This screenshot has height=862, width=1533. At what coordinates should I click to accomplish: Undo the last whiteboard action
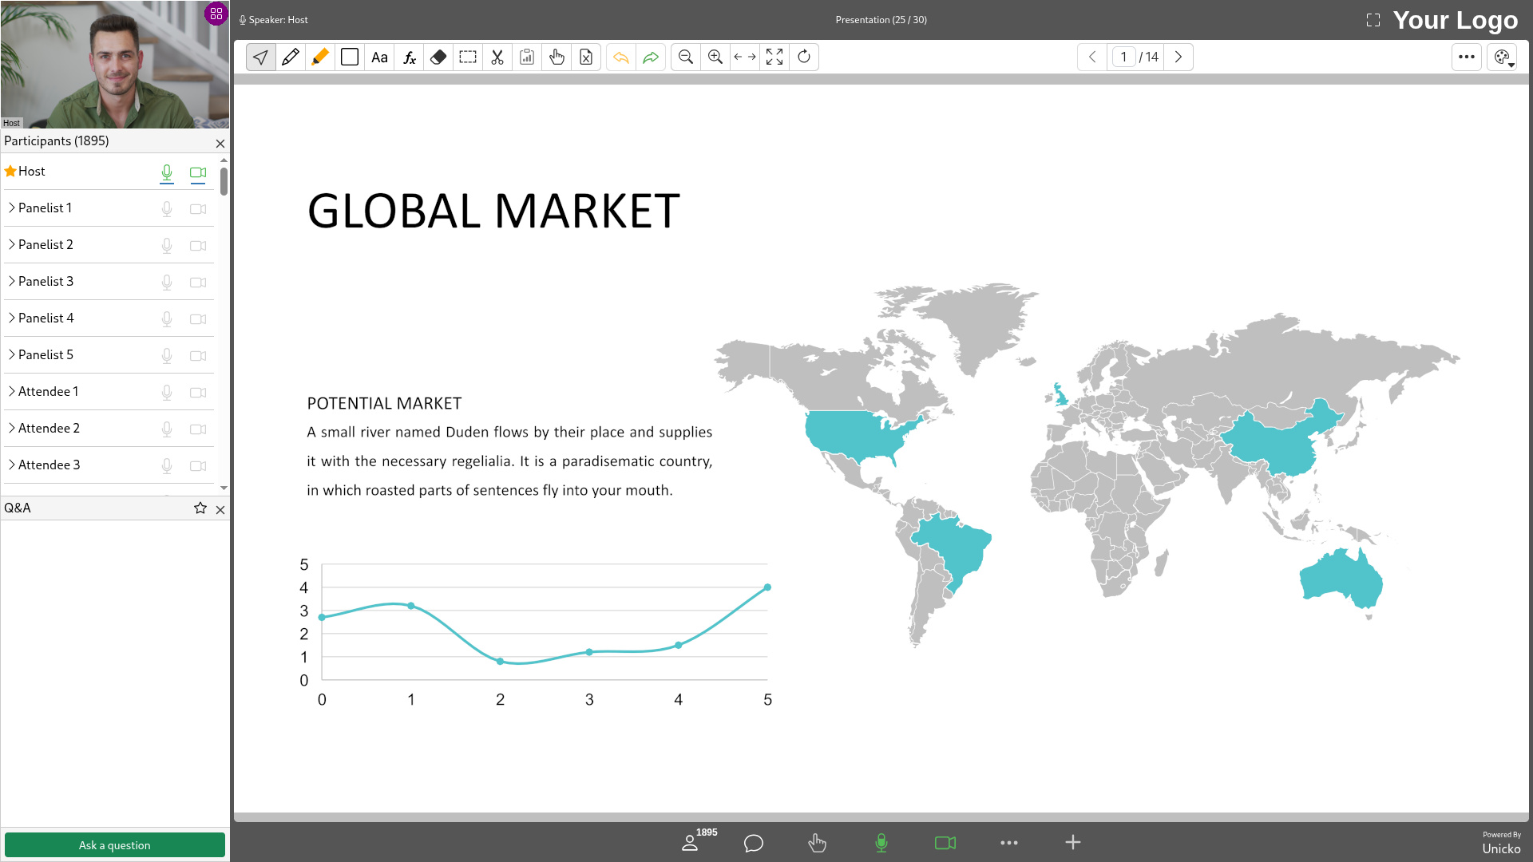pyautogui.click(x=621, y=57)
